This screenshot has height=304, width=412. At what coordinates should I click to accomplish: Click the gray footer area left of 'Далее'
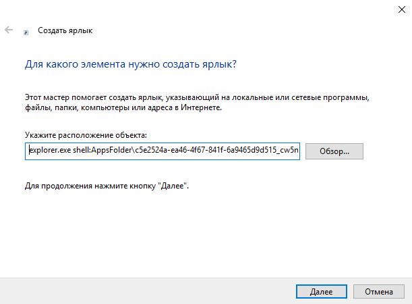135,291
